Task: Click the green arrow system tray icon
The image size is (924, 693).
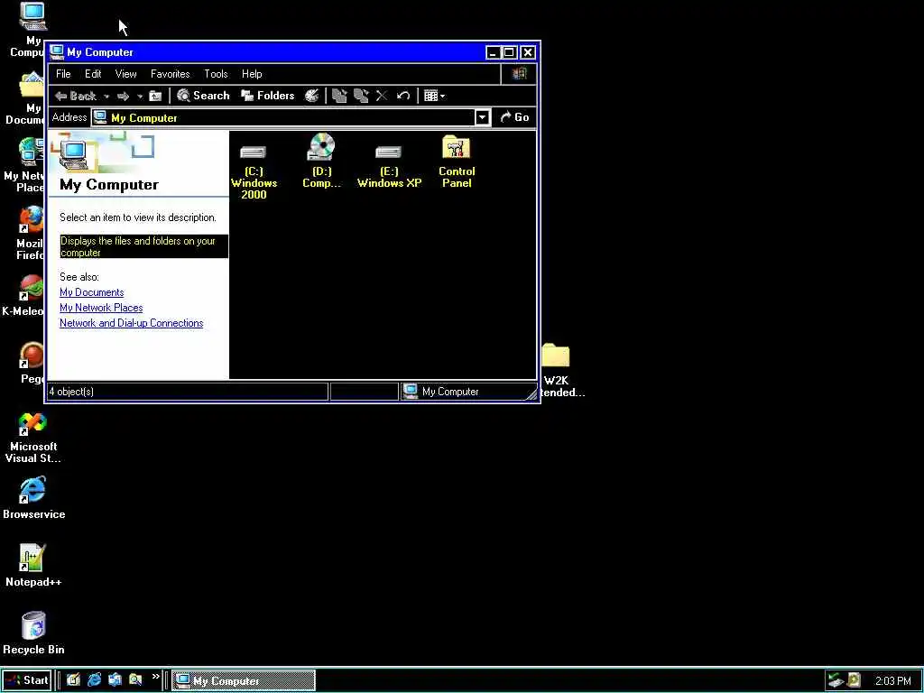Action: tap(836, 680)
